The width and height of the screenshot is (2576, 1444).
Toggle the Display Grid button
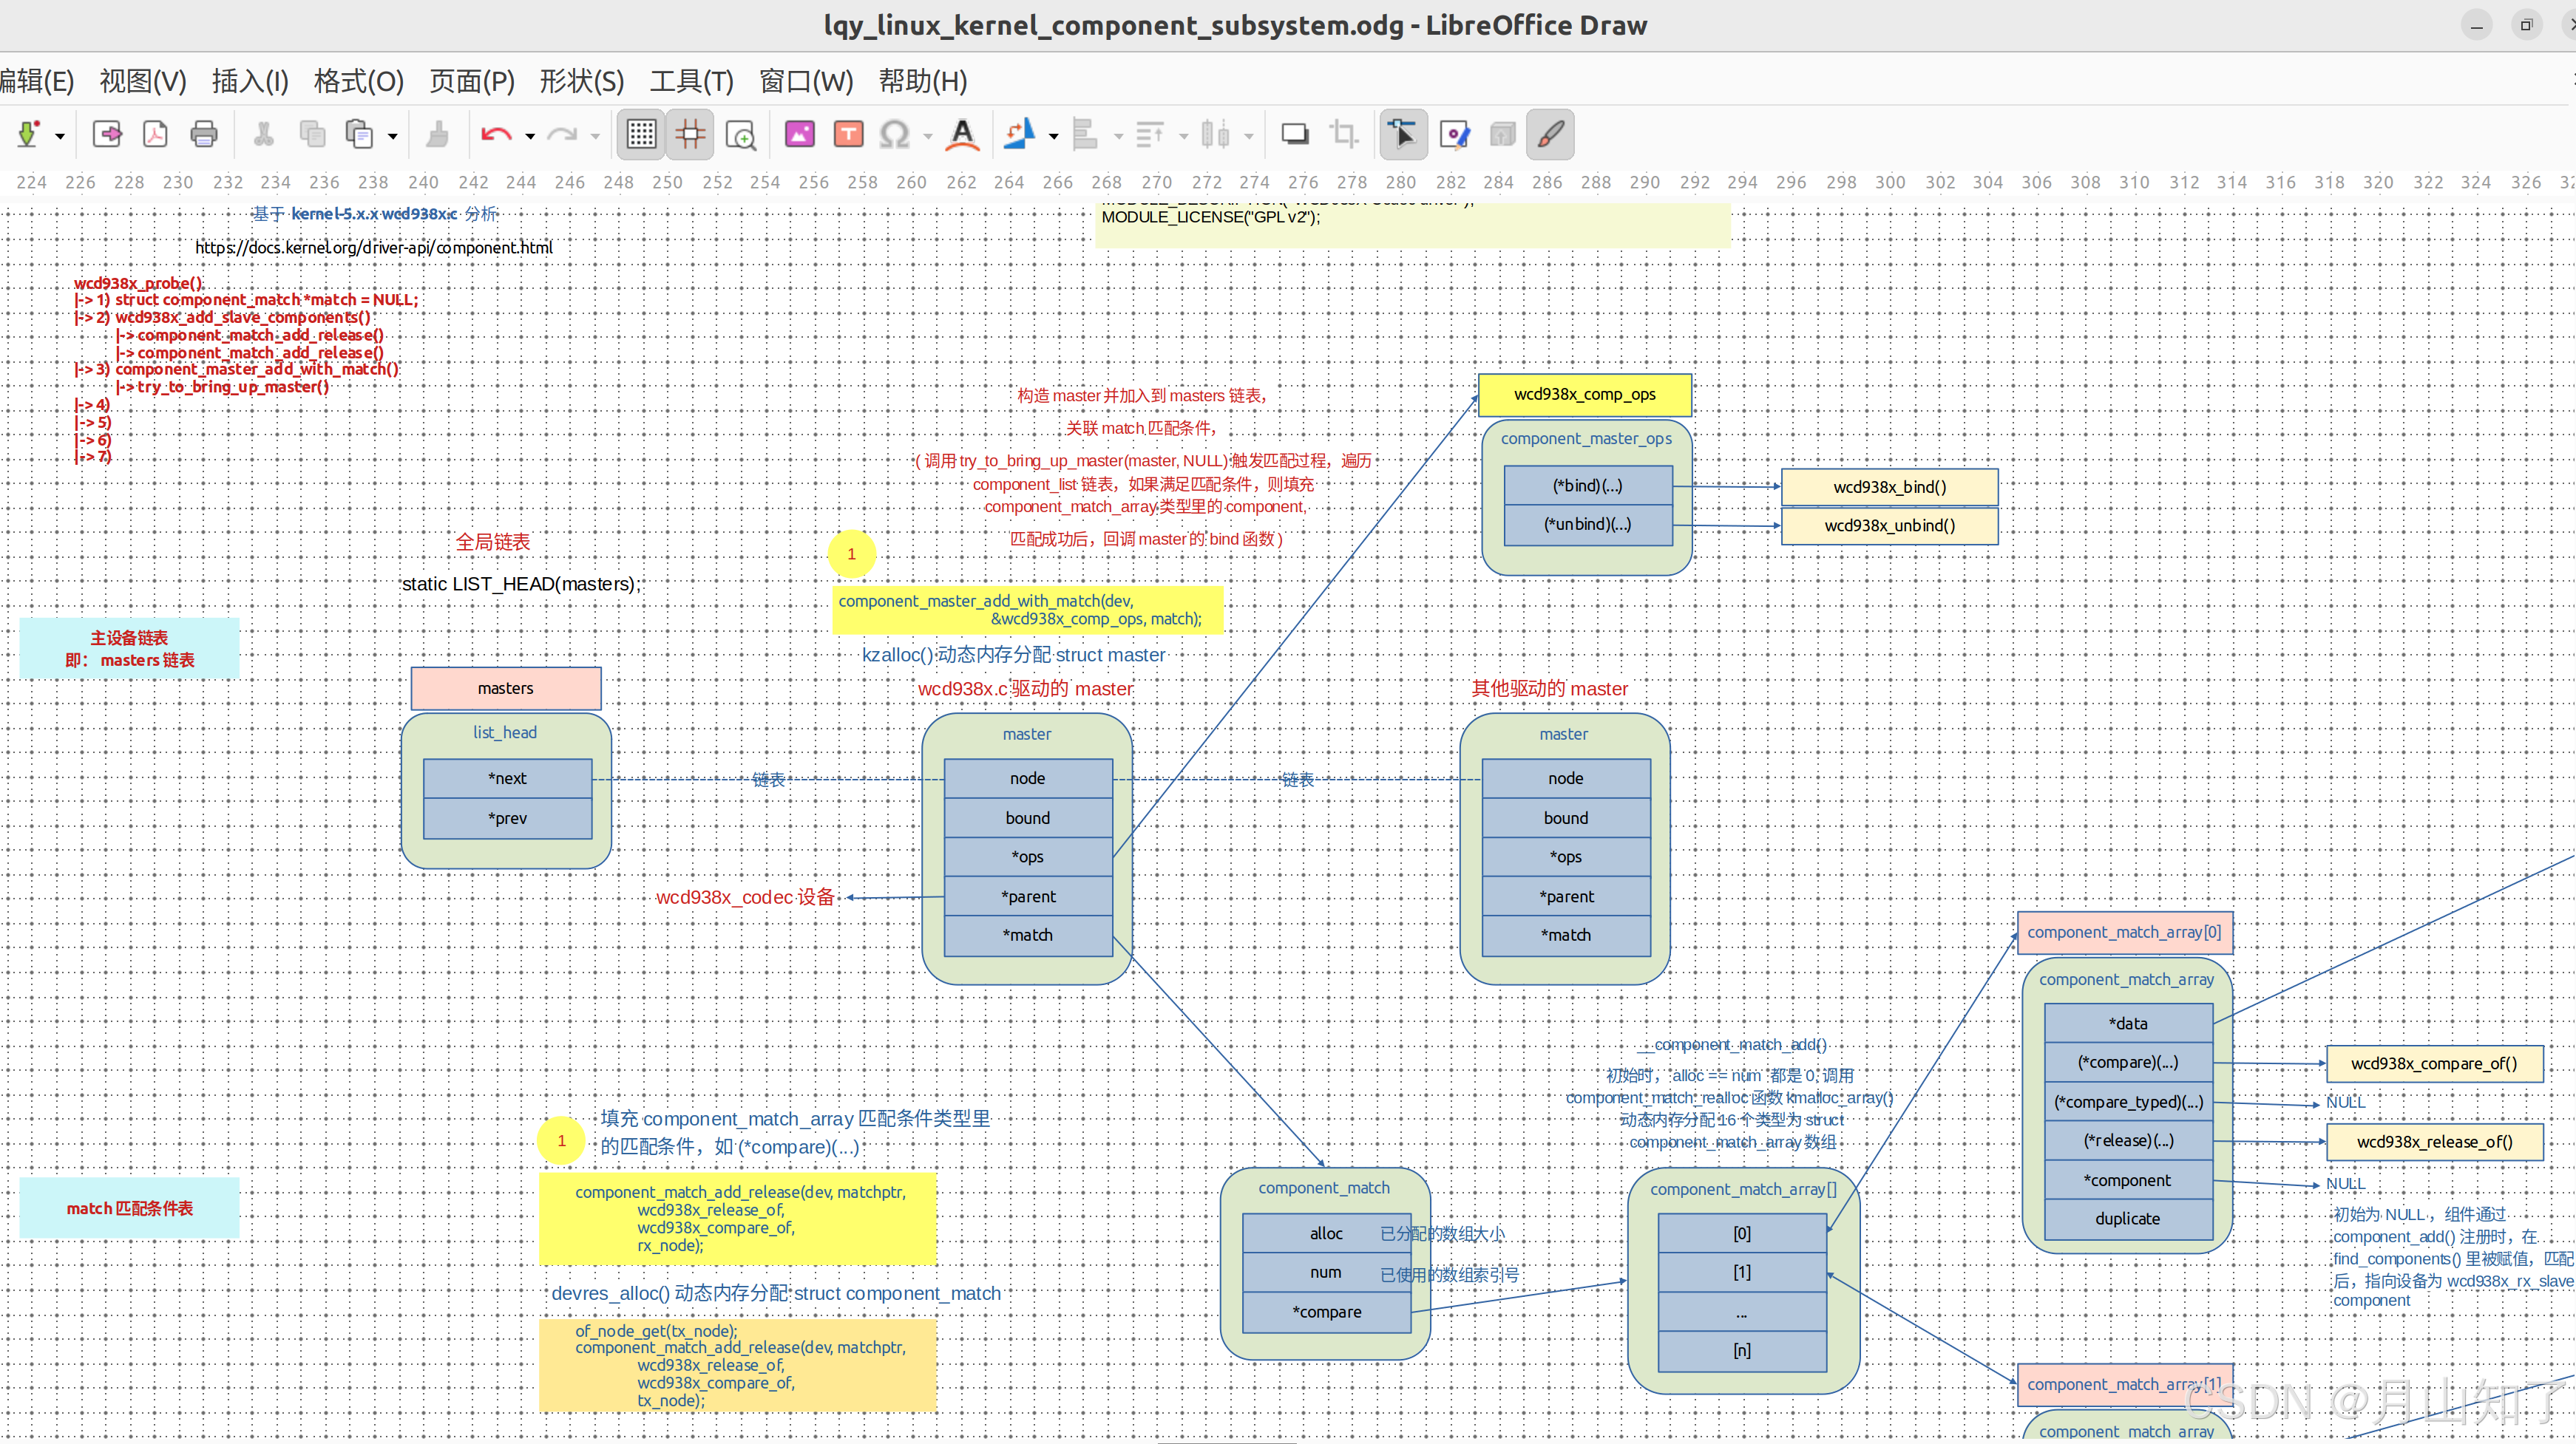point(641,135)
